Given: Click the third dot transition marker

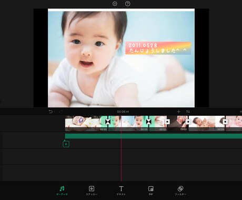Looking at the screenshot, I should (x=225, y=122).
